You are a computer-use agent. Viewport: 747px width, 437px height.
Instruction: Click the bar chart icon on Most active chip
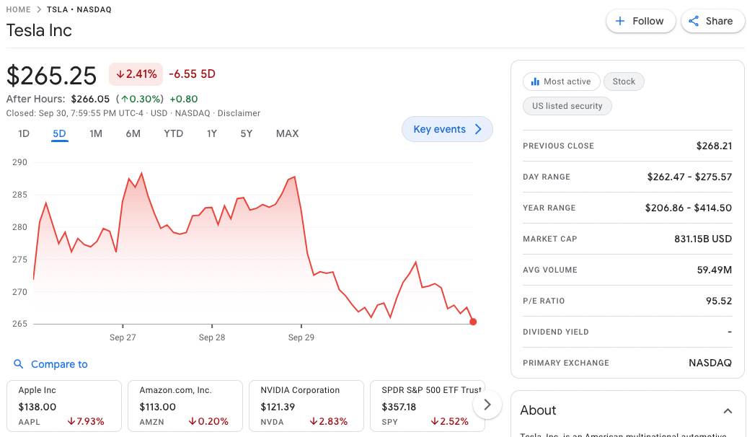point(536,81)
